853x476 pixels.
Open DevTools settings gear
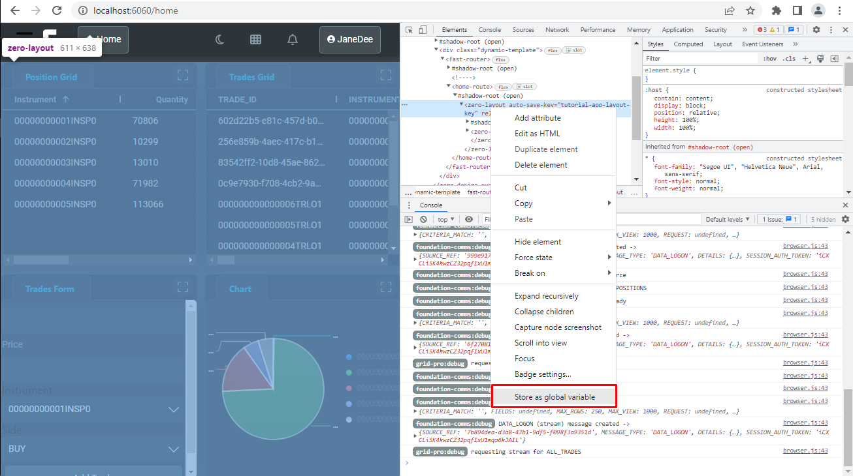coord(816,30)
